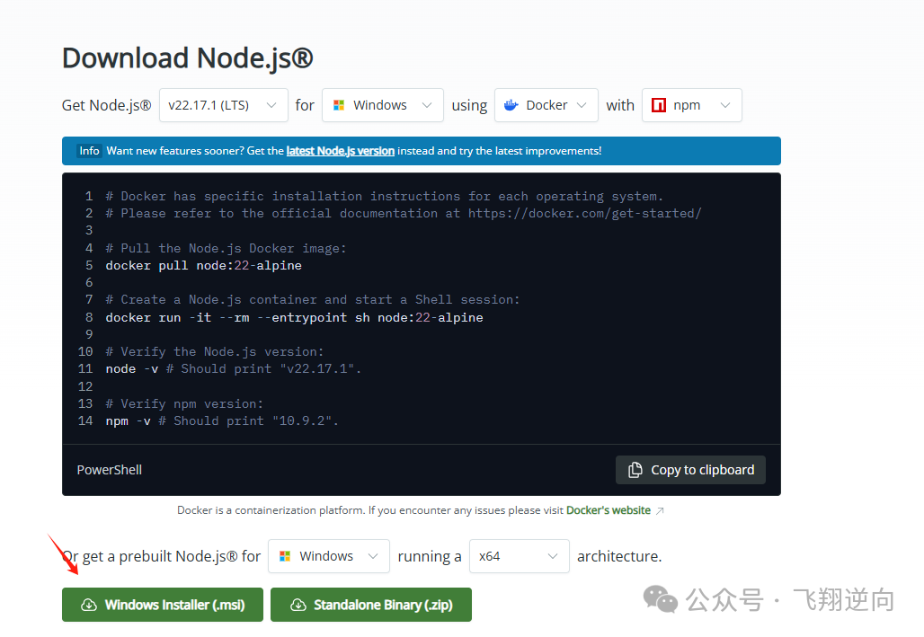Click the chevron arrow in the version dropdown
The height and width of the screenshot is (637, 924).
tap(271, 105)
